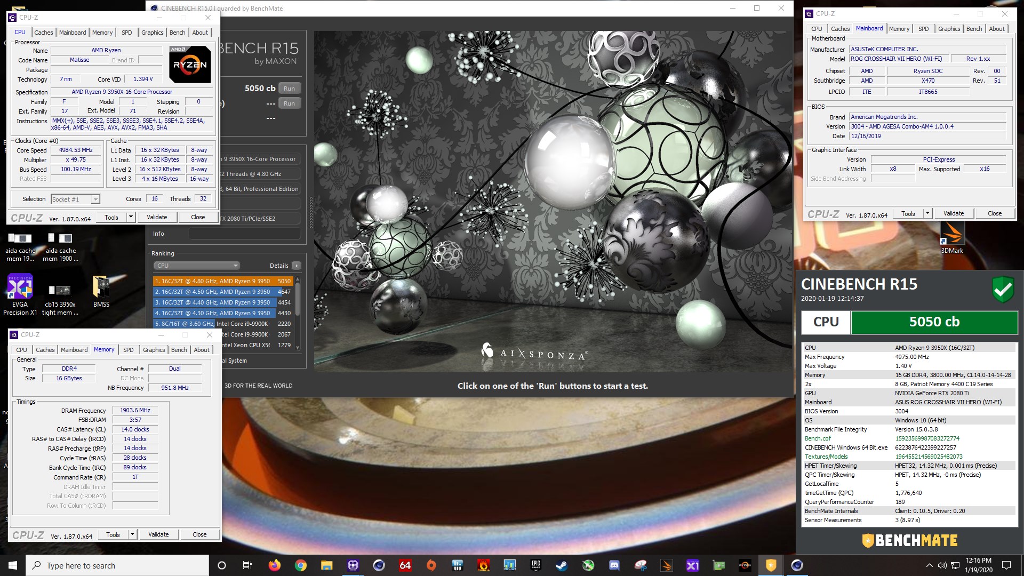1024x576 pixels.
Task: Select Intel Core i9-9900K 3.60 GHz ranking
Action: pos(223,324)
